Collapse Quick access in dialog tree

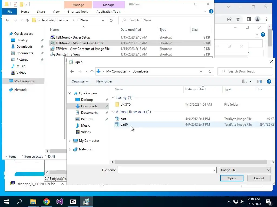coord(70,93)
